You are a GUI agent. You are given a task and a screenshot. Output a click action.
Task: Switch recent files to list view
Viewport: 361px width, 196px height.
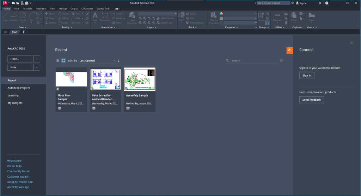click(x=57, y=61)
